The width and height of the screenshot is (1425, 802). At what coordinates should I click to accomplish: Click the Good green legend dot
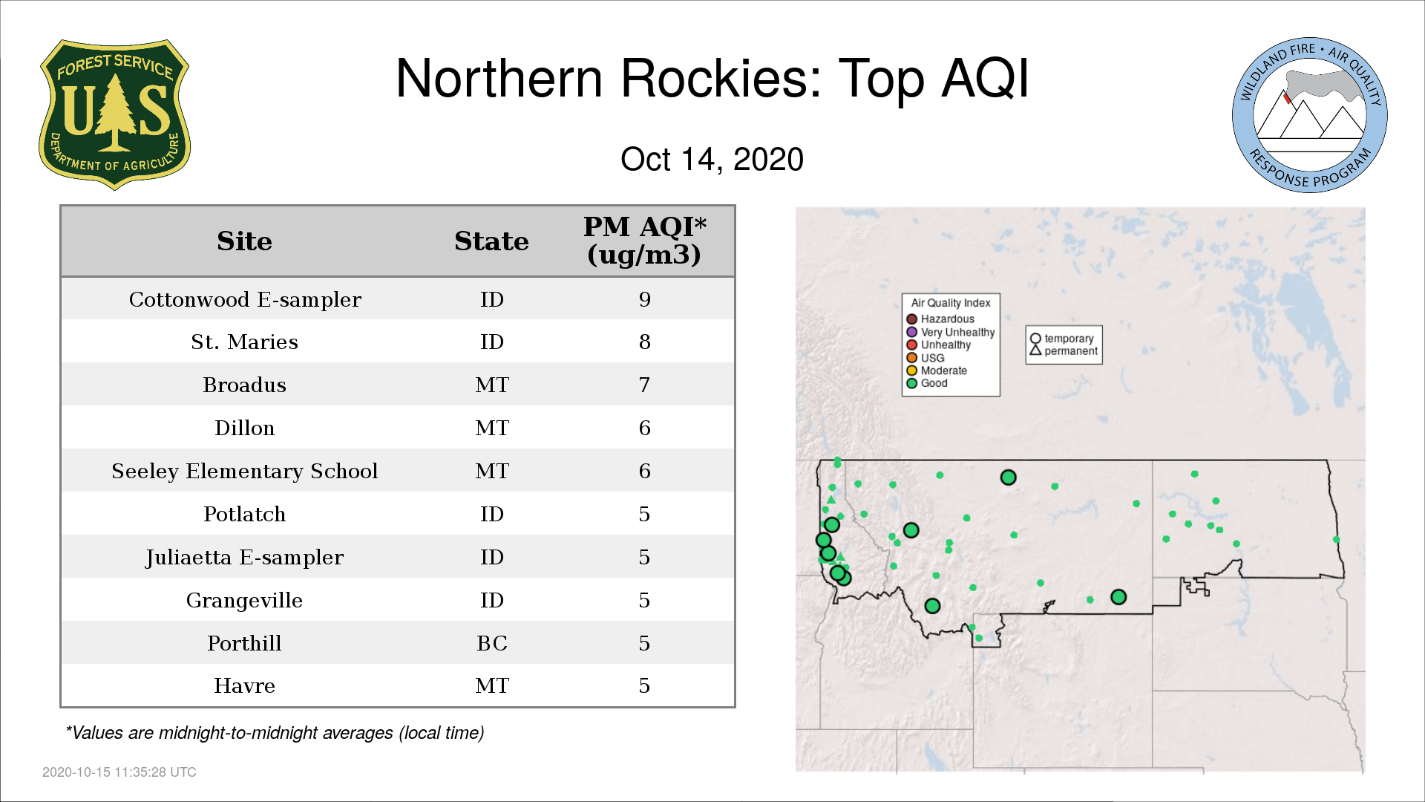(x=911, y=383)
